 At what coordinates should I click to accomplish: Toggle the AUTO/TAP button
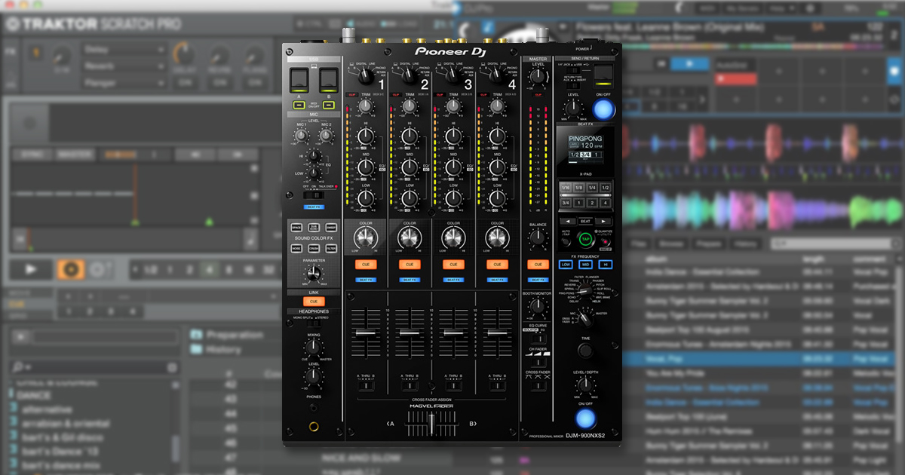click(566, 241)
